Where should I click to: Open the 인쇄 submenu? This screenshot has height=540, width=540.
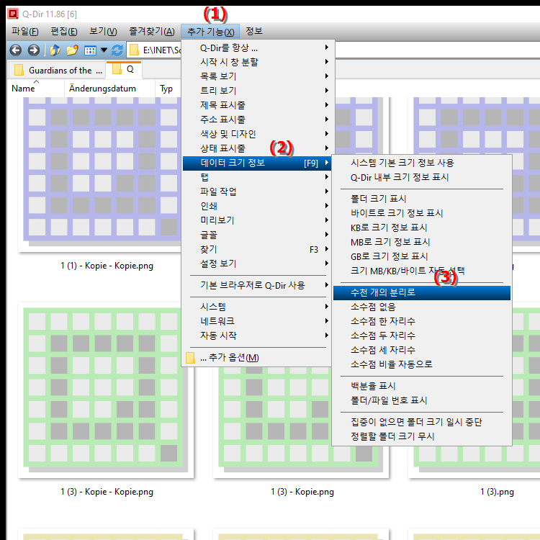[x=256, y=206]
